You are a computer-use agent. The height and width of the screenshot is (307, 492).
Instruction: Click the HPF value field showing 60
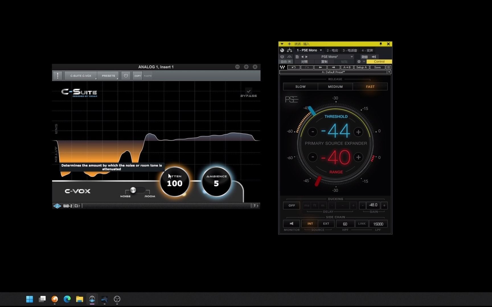point(345,224)
